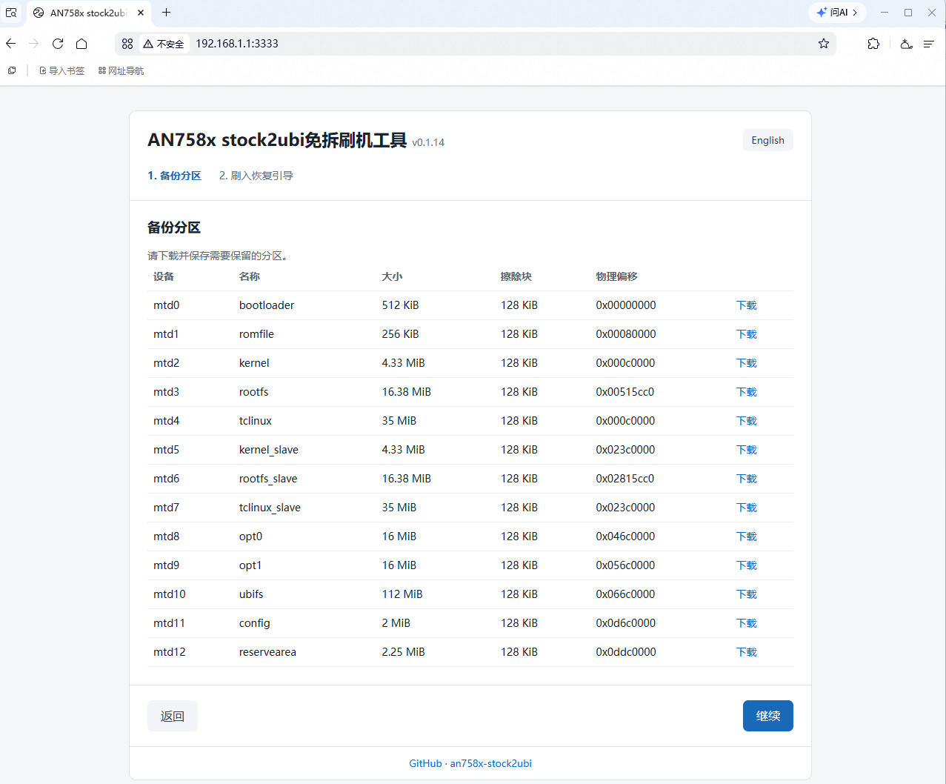946x784 pixels.
Task: Click the 返回 back button
Action: tap(173, 716)
